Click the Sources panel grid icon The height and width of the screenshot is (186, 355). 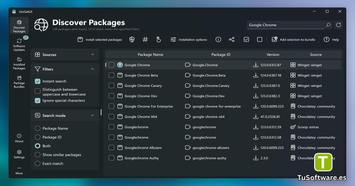(37, 54)
